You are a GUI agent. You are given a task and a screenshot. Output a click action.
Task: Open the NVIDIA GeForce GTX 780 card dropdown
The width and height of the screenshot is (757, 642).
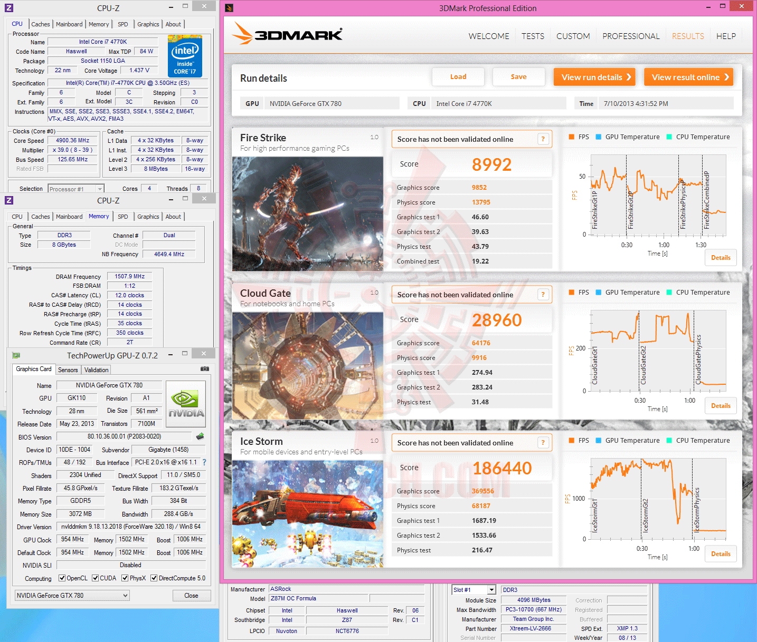[x=72, y=596]
